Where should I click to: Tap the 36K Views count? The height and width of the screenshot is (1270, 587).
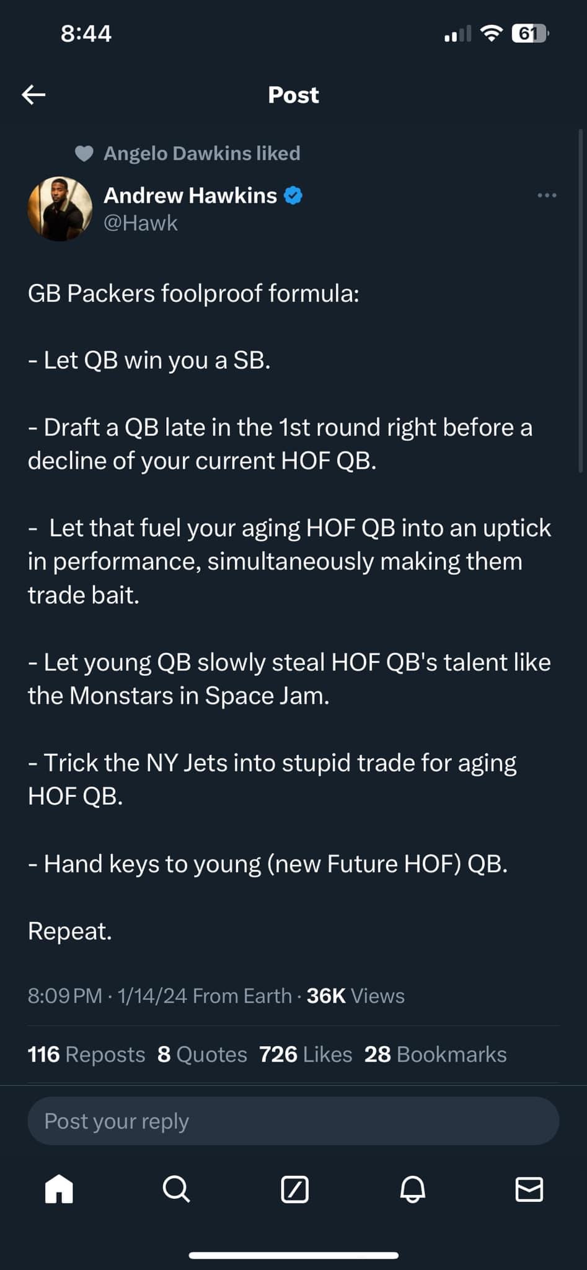pyautogui.click(x=355, y=995)
